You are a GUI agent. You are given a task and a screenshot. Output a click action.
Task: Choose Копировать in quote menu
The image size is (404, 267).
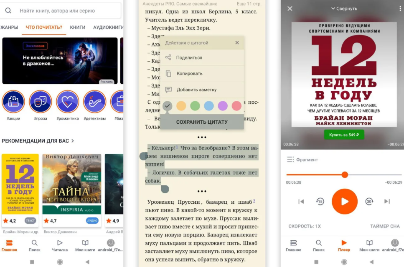click(x=202, y=73)
